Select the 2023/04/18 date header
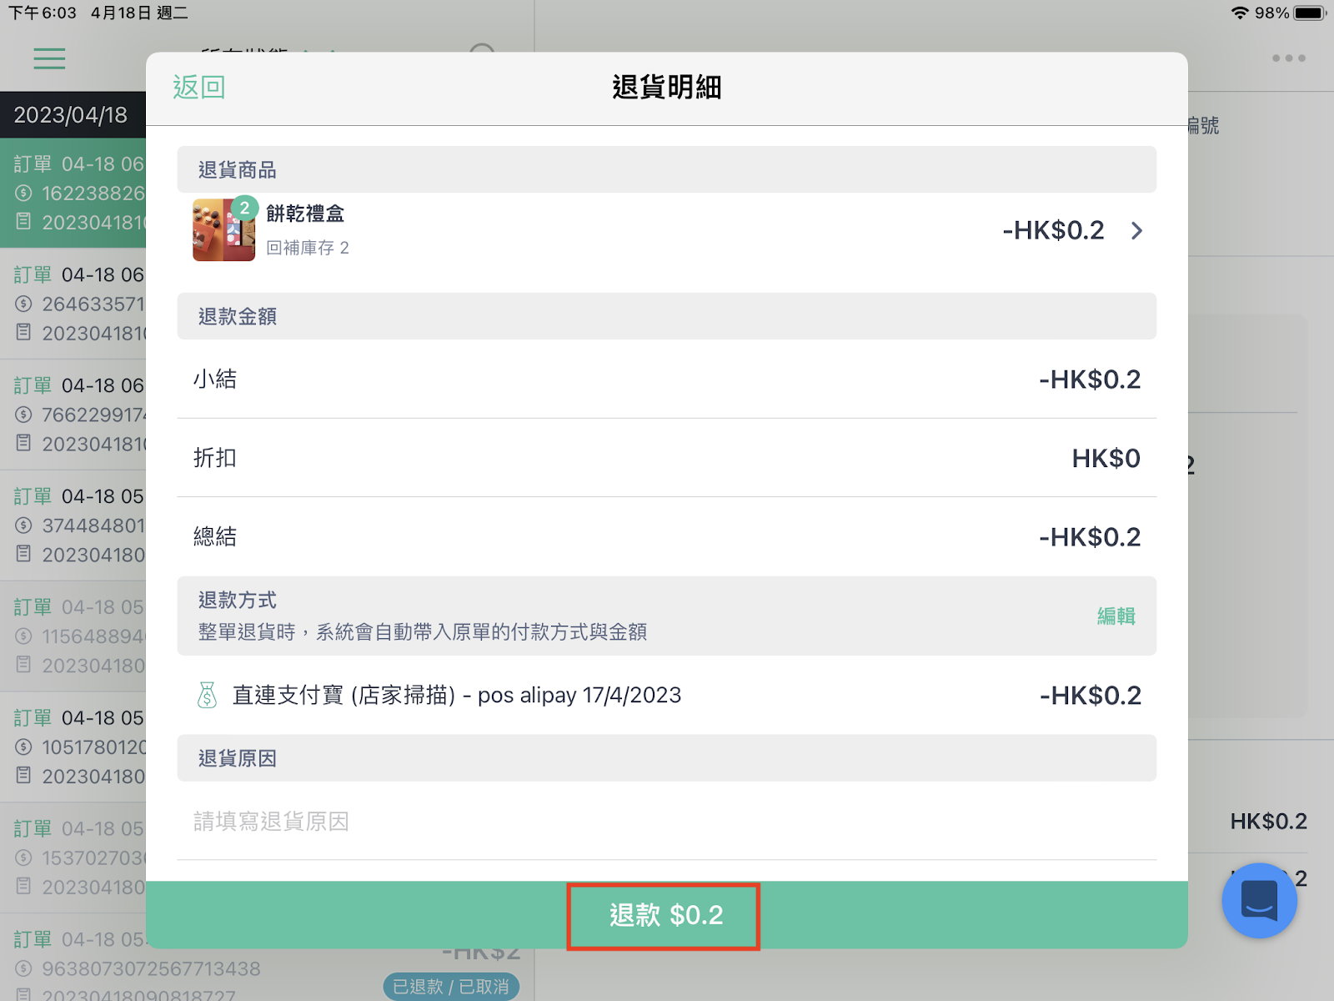 73,114
